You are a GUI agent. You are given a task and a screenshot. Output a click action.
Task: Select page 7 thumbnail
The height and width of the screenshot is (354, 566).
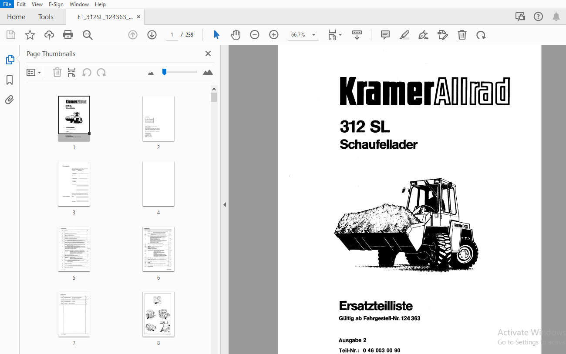74,314
